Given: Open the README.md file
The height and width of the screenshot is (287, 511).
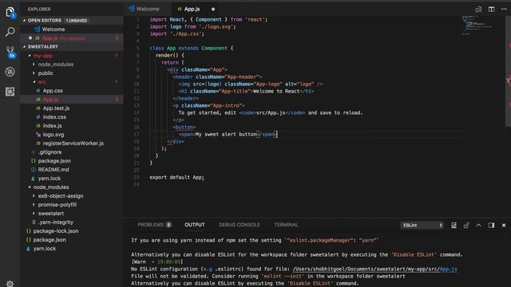Looking at the screenshot, I should [72, 170].
